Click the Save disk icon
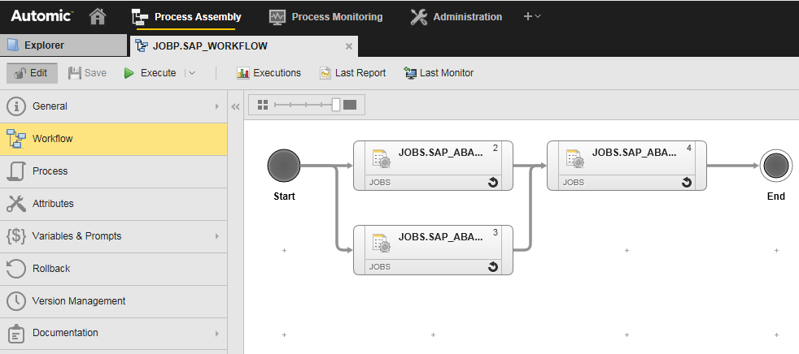 click(x=76, y=73)
